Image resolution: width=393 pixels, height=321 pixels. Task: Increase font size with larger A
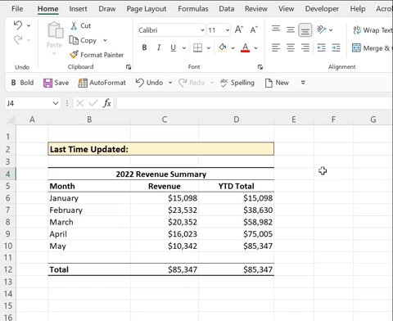(239, 29)
